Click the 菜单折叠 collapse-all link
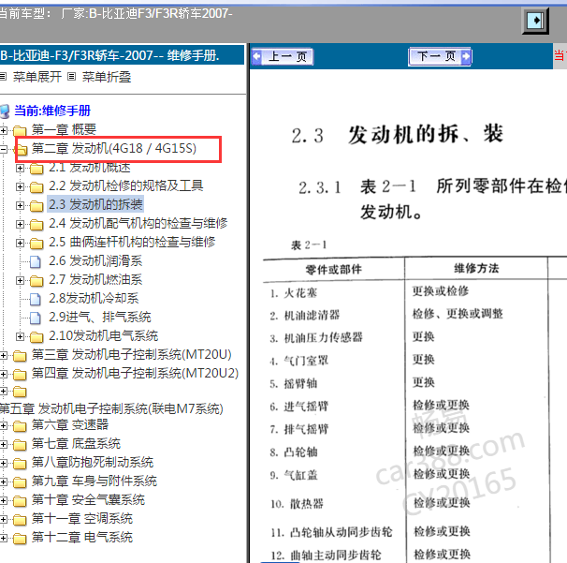Viewport: 567px width, 563px height. (x=107, y=77)
